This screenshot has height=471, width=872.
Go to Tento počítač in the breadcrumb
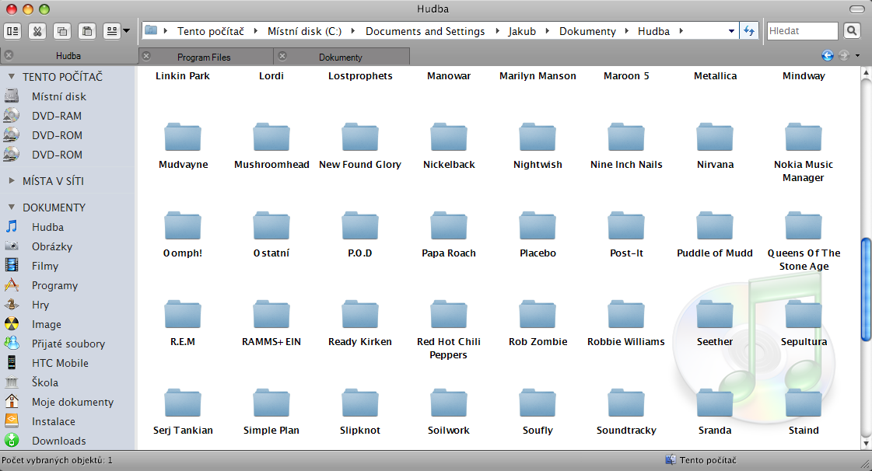click(x=210, y=31)
